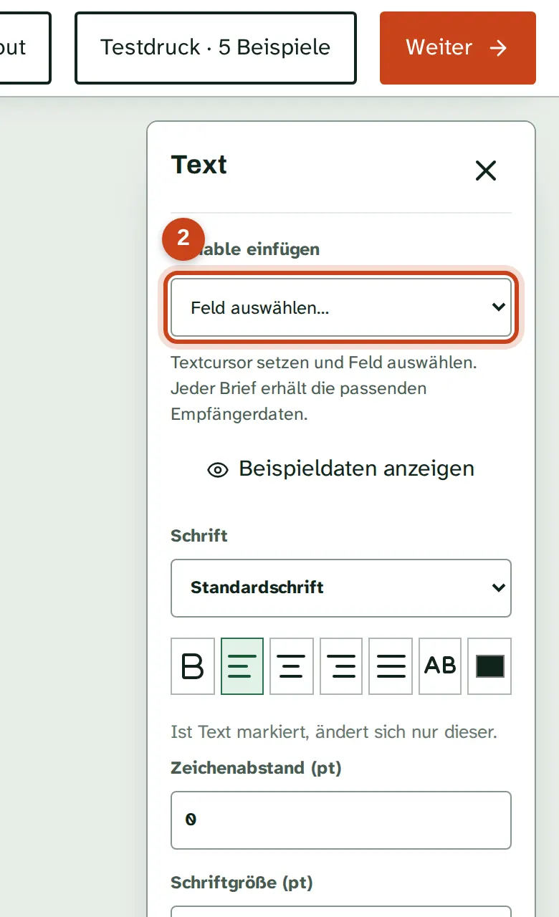
Task: Click the Weiter button
Action: pos(458,48)
